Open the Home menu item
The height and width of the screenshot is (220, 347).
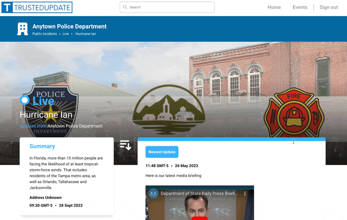tap(274, 7)
